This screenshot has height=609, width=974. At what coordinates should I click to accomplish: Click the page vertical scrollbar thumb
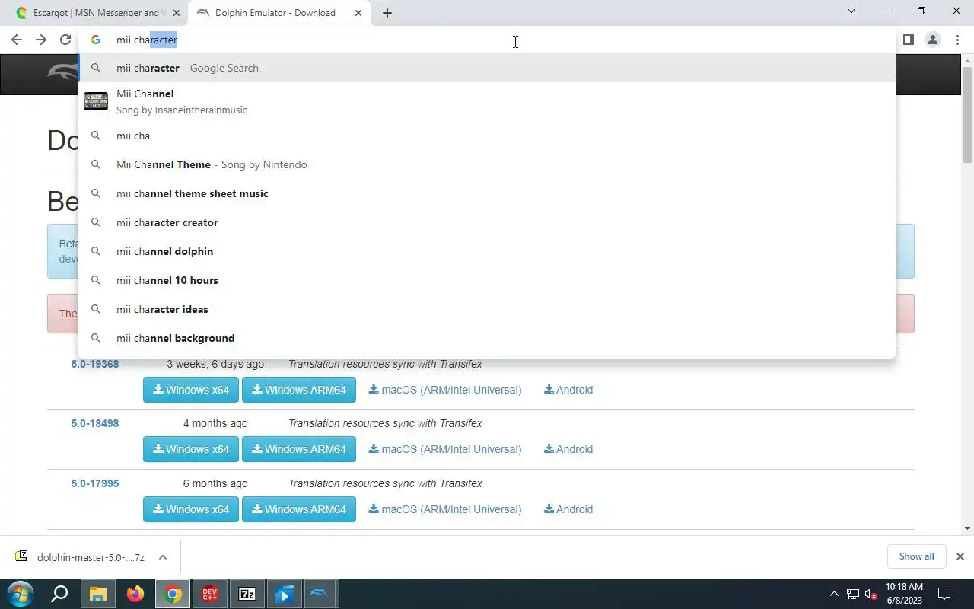[967, 114]
